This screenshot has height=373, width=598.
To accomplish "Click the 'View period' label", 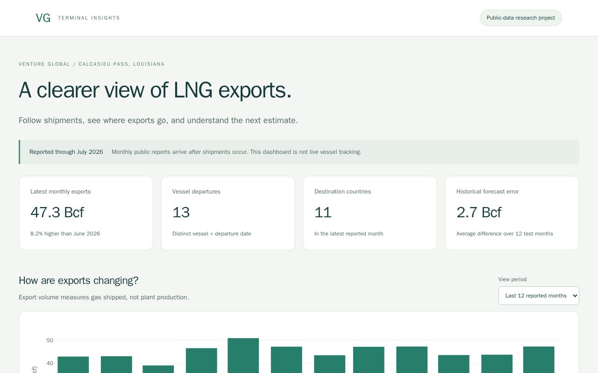I will [x=513, y=279].
